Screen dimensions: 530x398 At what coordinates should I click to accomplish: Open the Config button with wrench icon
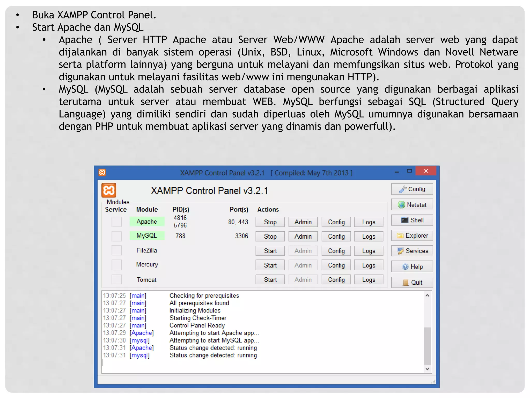click(x=412, y=189)
